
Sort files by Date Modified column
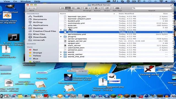tap(126, 13)
